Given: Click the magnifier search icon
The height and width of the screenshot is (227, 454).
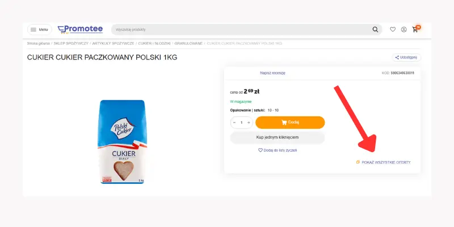Looking at the screenshot, I should (x=375, y=30).
